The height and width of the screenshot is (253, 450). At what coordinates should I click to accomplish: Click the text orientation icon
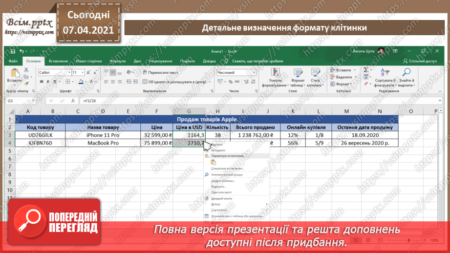[129, 73]
